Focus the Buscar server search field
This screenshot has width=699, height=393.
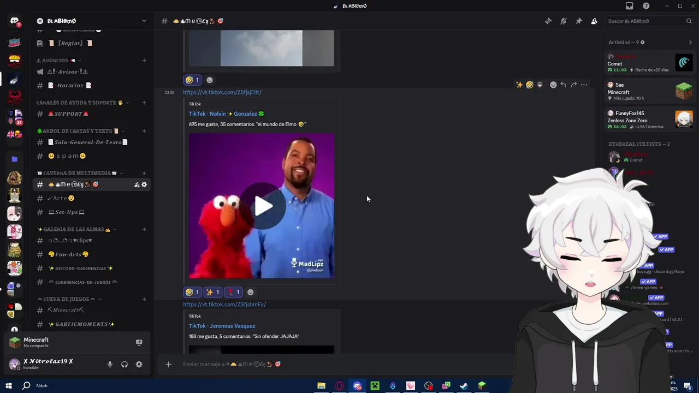pos(649,21)
